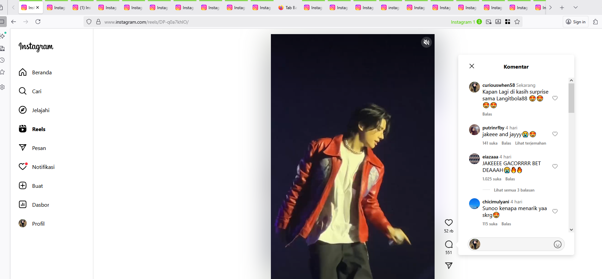Reply to curiouswhen58's comment

coord(487,114)
